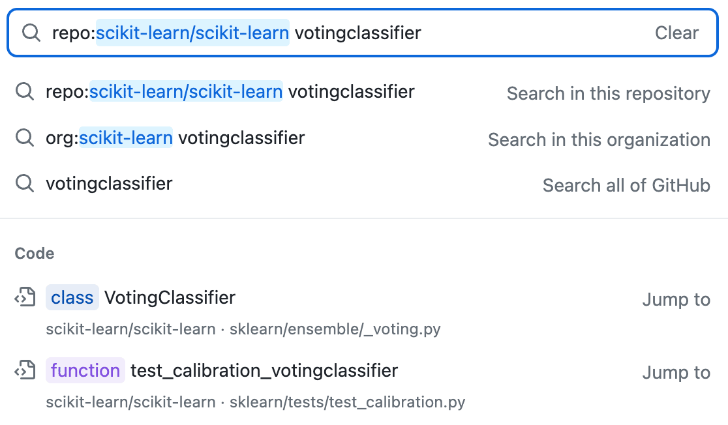The width and height of the screenshot is (728, 425).
Task: Jump to VotingClassifier class definition
Action: 676,300
